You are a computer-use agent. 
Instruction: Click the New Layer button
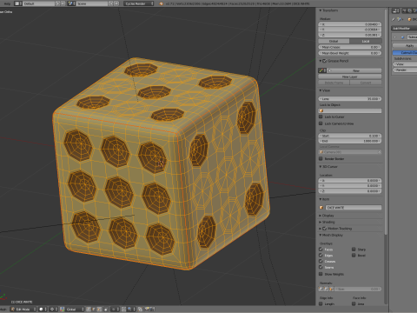click(x=350, y=77)
